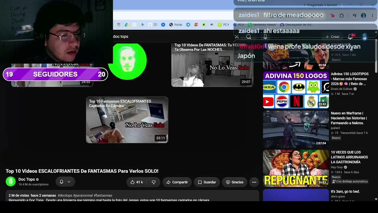Click Adivina 150 LOGOTIPOS video title
Viewport: 378px width, 213px height.
pos(350,79)
